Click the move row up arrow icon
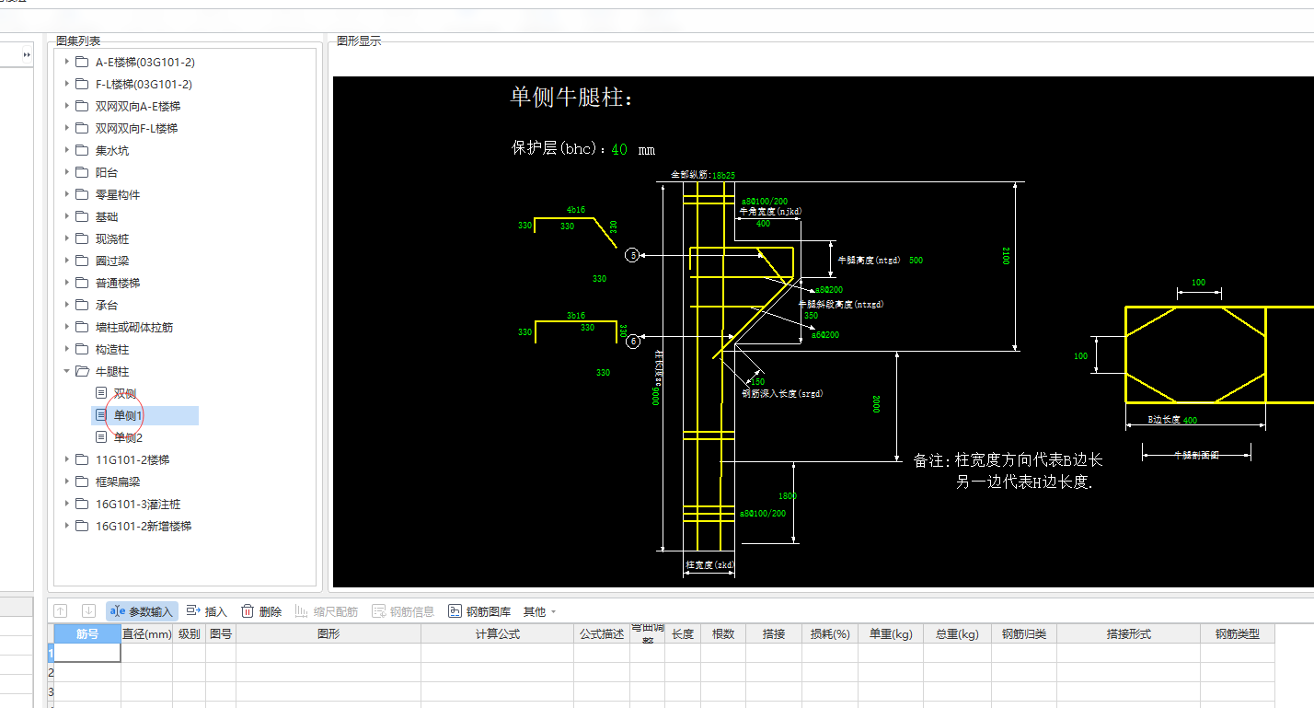This screenshot has width=1314, height=708. (x=61, y=611)
